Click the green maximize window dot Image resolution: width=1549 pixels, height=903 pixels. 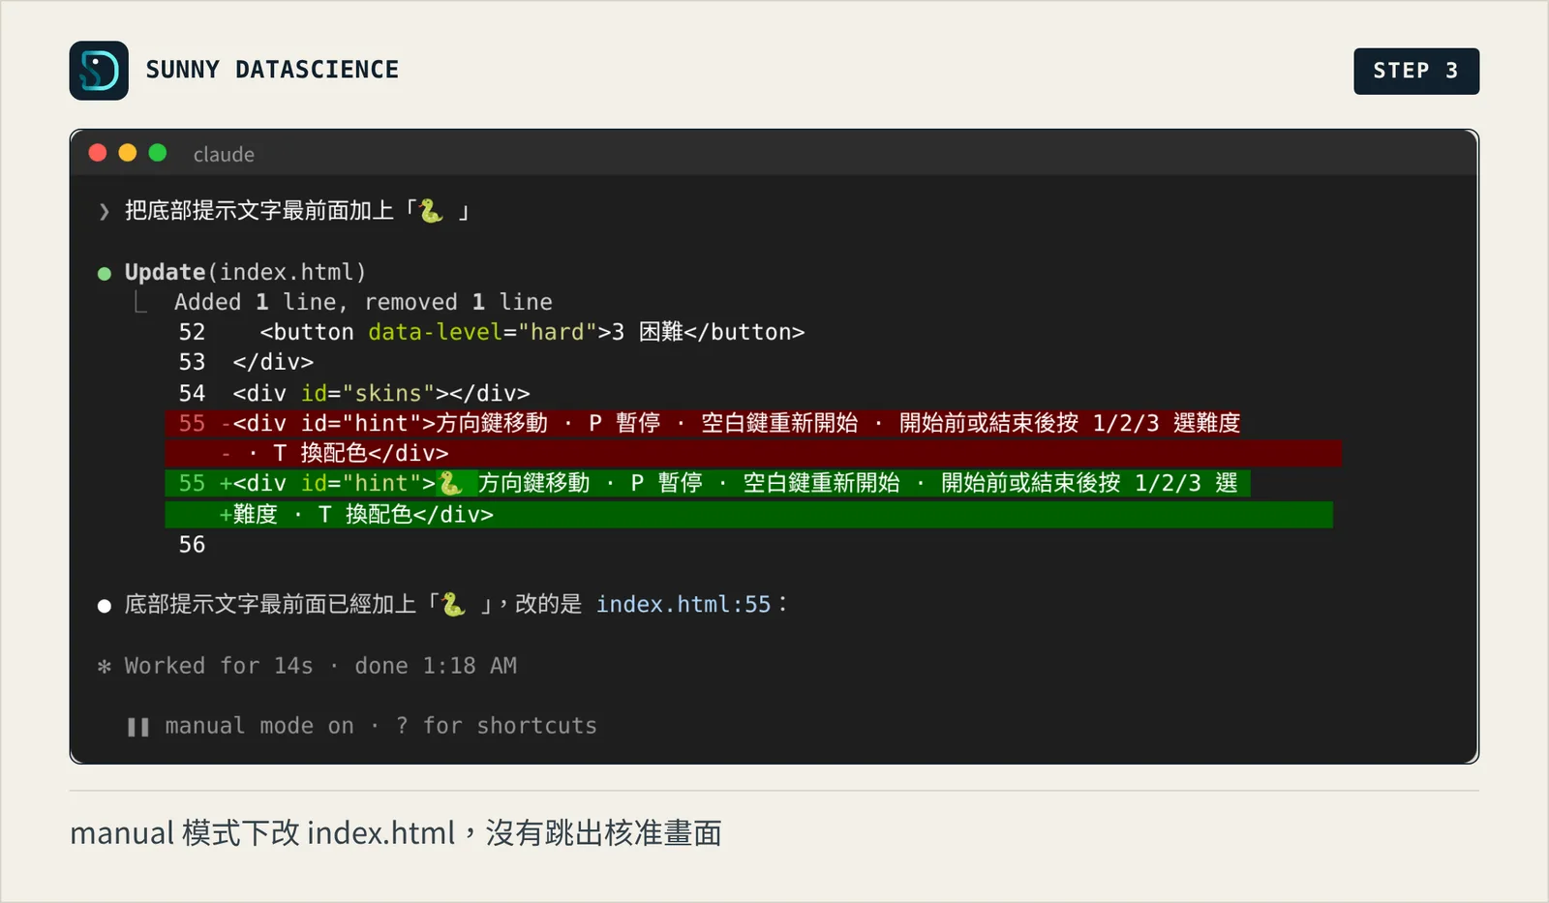click(158, 153)
